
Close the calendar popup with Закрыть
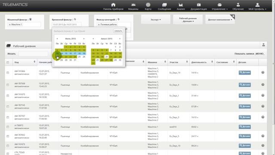[x=118, y=31]
